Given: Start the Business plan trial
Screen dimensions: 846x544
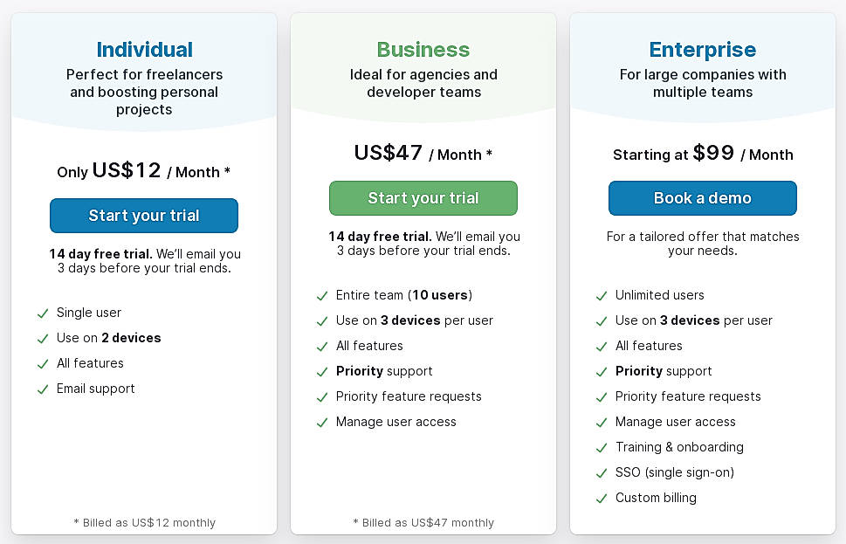Looking at the screenshot, I should 423,198.
